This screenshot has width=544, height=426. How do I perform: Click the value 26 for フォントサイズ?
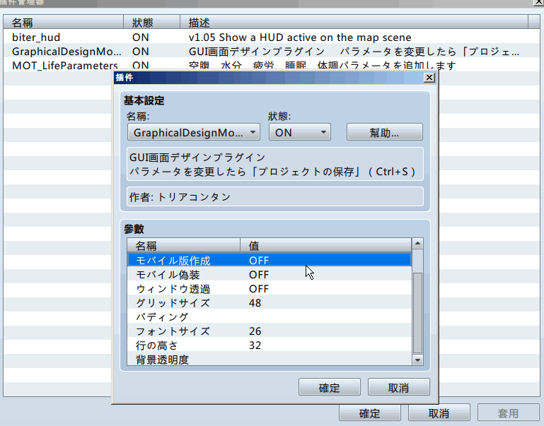(255, 331)
